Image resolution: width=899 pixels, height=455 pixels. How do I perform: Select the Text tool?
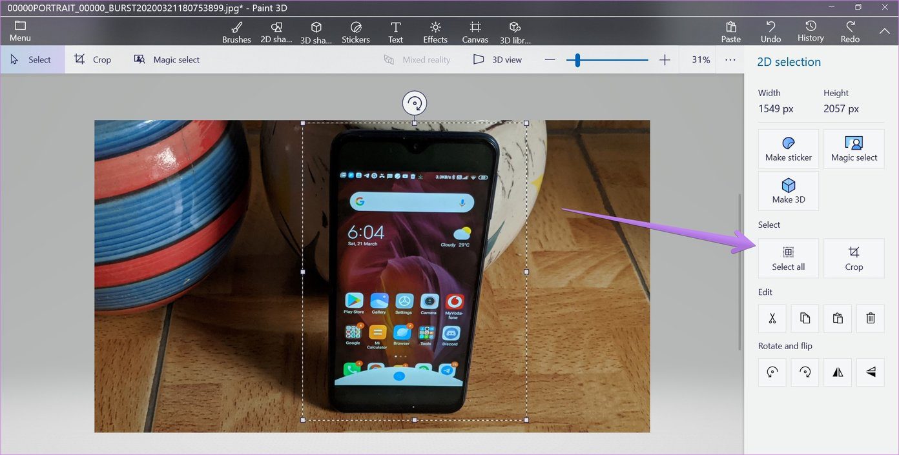coord(396,32)
